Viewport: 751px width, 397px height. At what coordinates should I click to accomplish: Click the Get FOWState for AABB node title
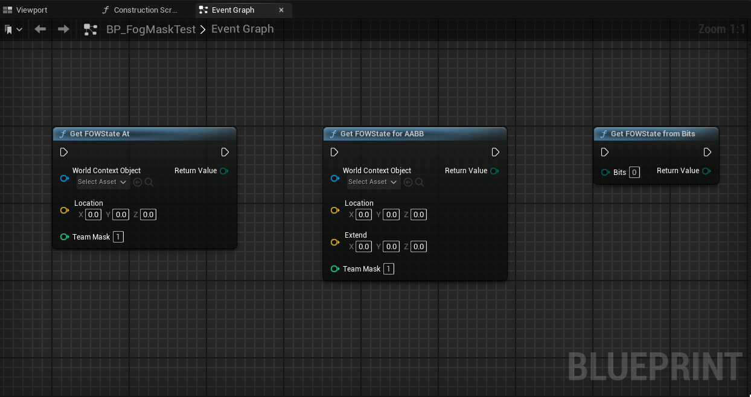(382, 134)
